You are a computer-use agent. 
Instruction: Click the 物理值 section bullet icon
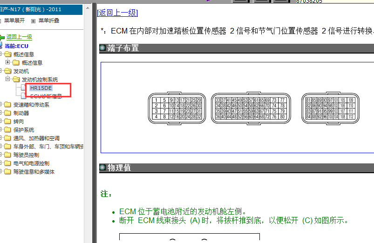102,168
